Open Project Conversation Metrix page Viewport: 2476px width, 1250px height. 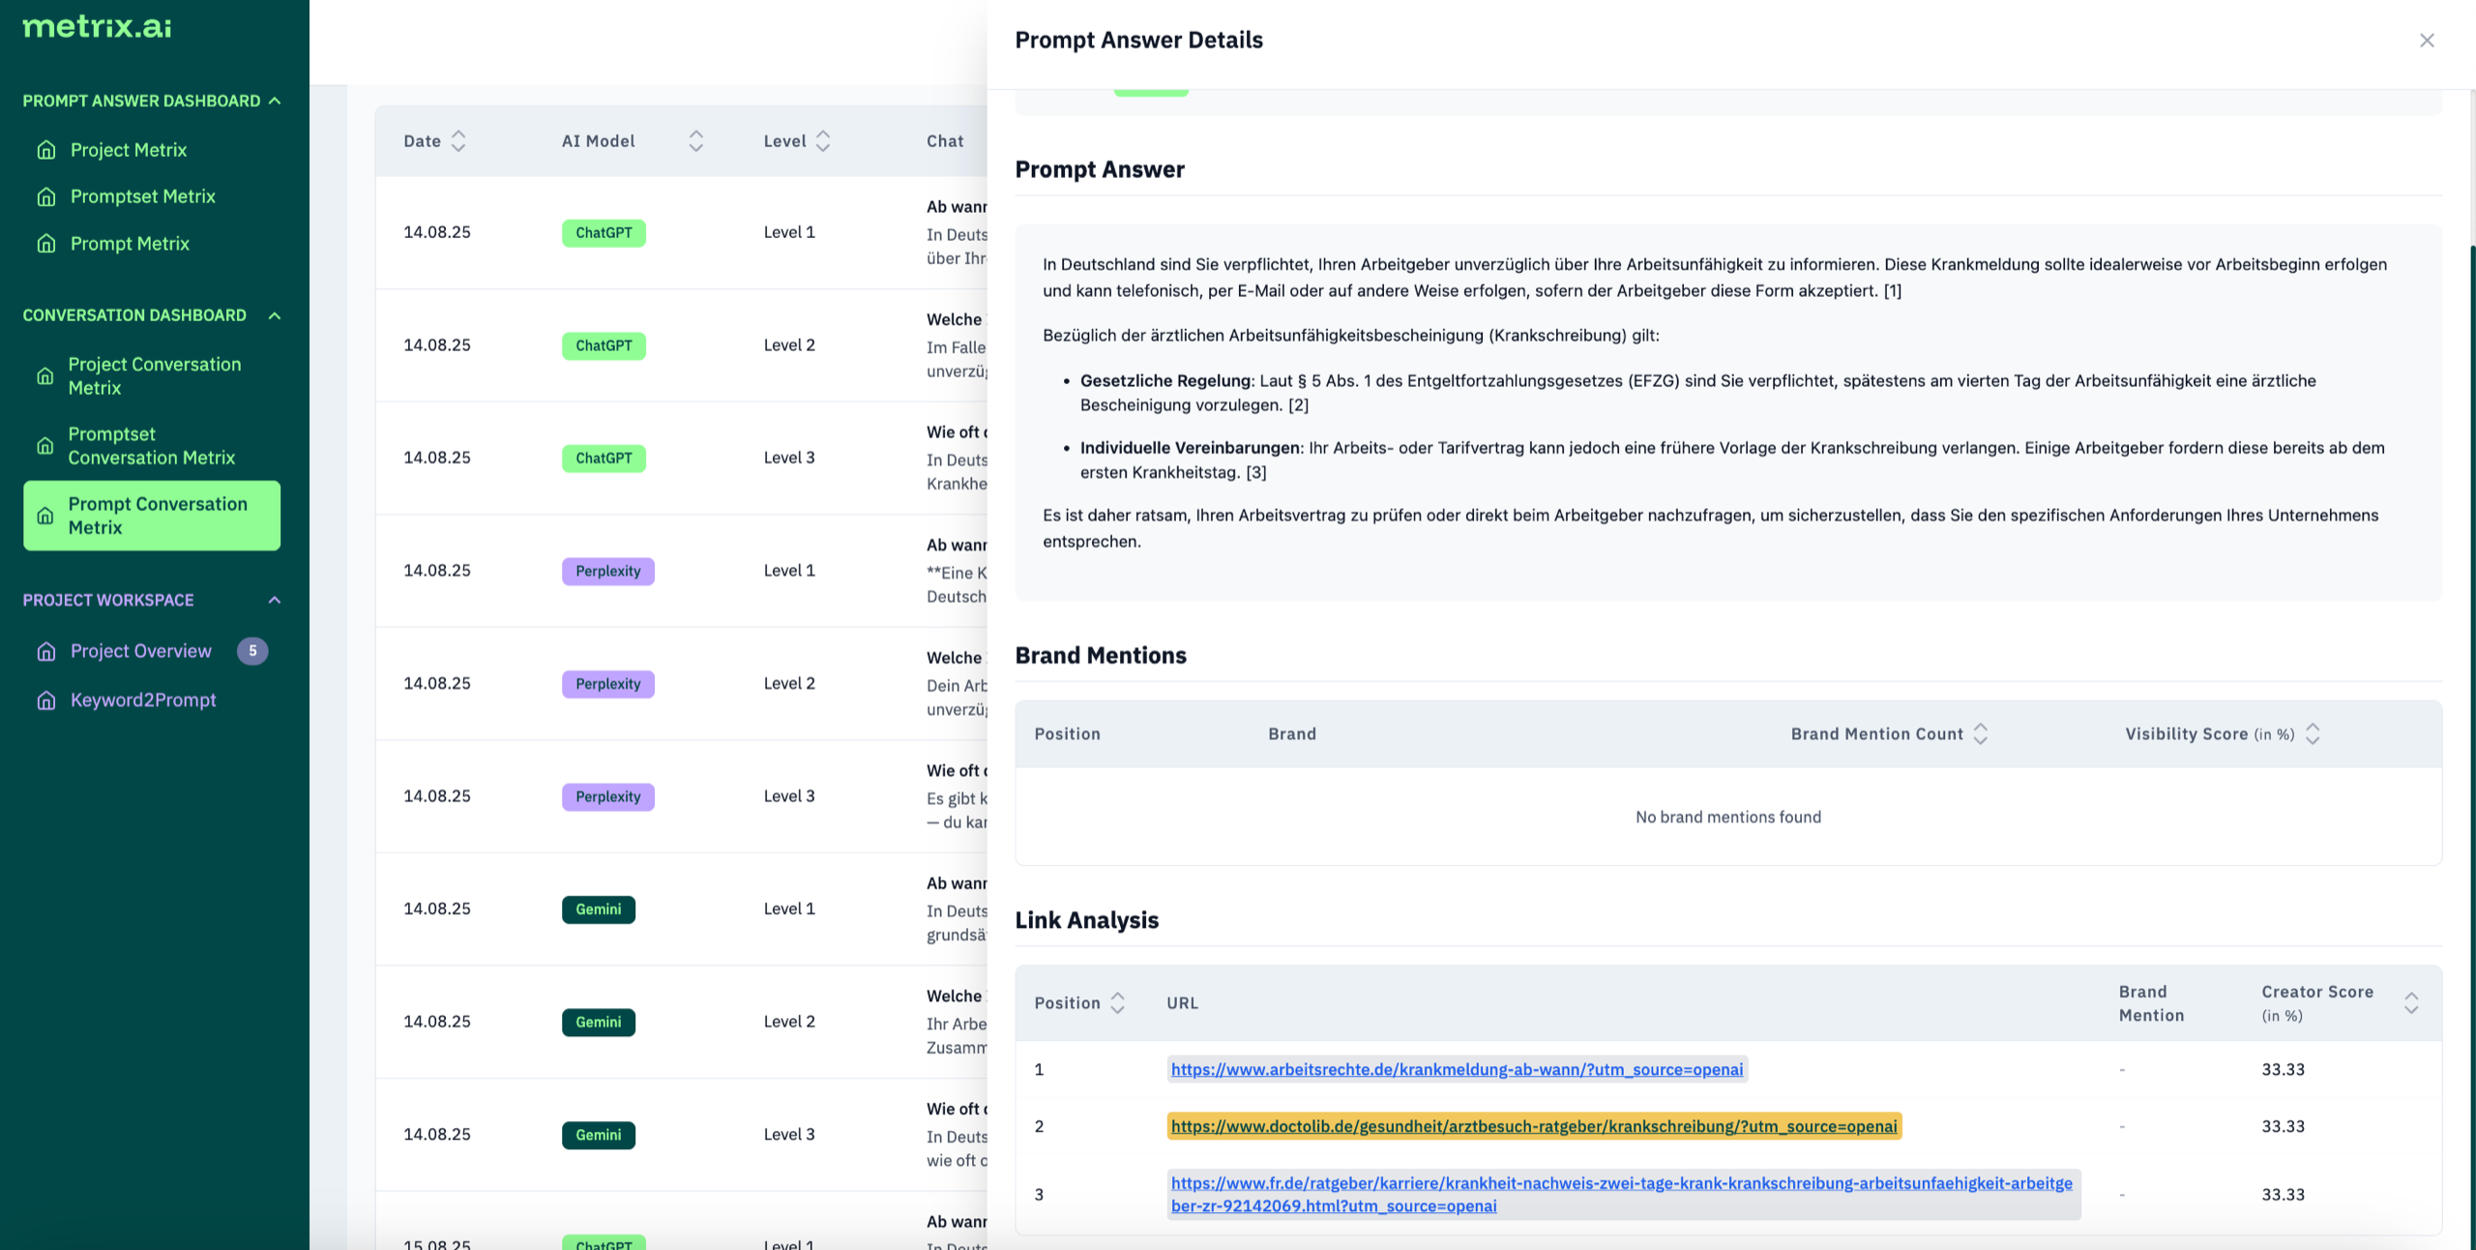pos(154,375)
